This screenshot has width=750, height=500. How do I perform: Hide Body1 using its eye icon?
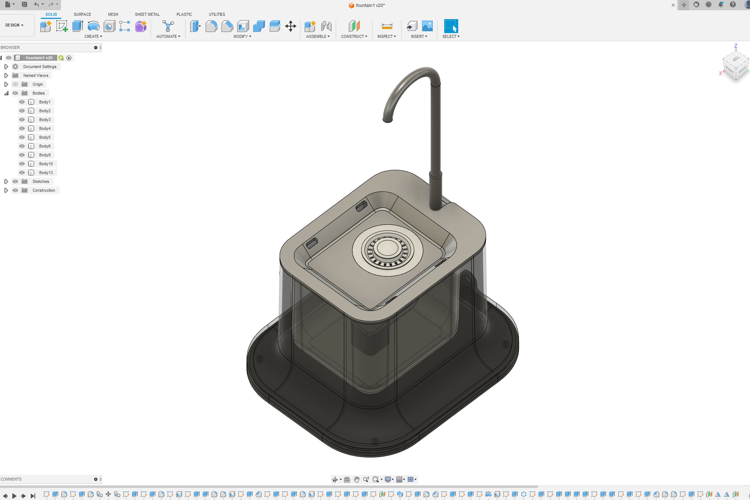(x=22, y=102)
